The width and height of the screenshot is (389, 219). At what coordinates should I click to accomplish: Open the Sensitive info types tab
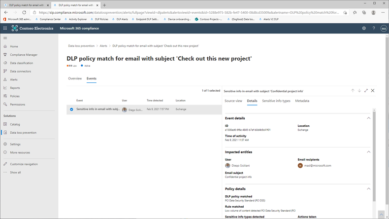coord(276,101)
